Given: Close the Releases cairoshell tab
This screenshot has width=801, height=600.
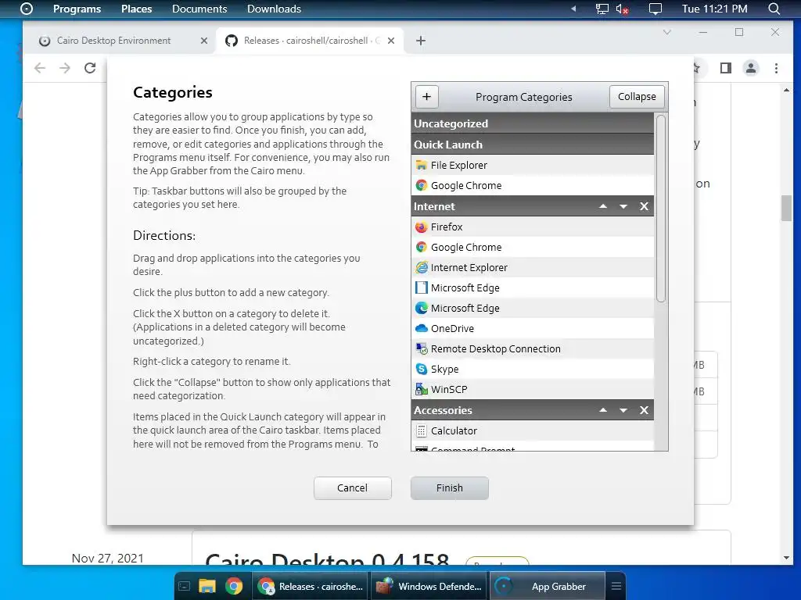Looking at the screenshot, I should click(391, 41).
